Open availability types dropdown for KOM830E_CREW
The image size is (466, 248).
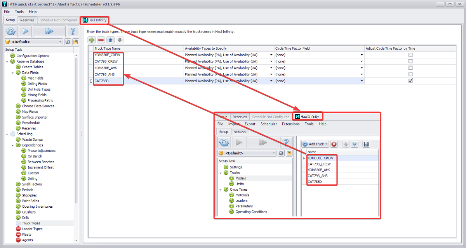point(271,55)
